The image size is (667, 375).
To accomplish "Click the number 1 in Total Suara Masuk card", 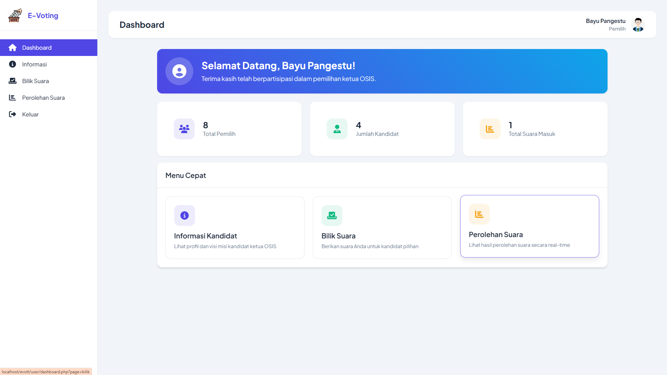I will pyautogui.click(x=510, y=125).
